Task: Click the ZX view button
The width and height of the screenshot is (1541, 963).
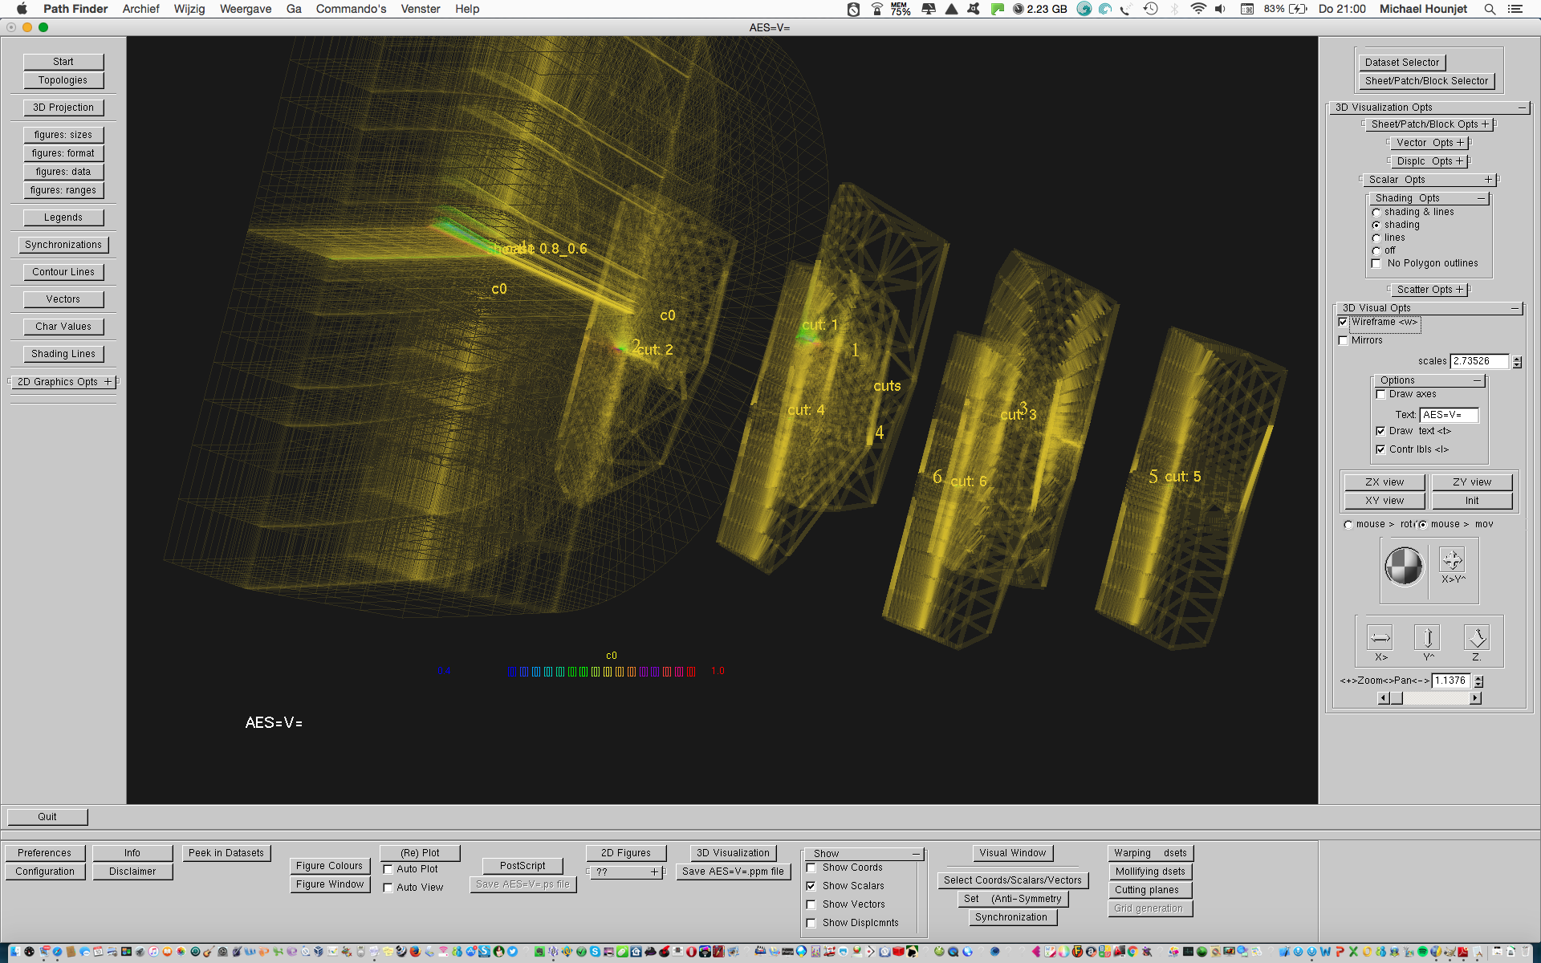Action: [1384, 482]
